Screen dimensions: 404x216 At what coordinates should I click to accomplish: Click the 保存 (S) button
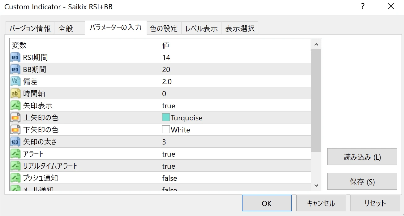[x=362, y=182]
